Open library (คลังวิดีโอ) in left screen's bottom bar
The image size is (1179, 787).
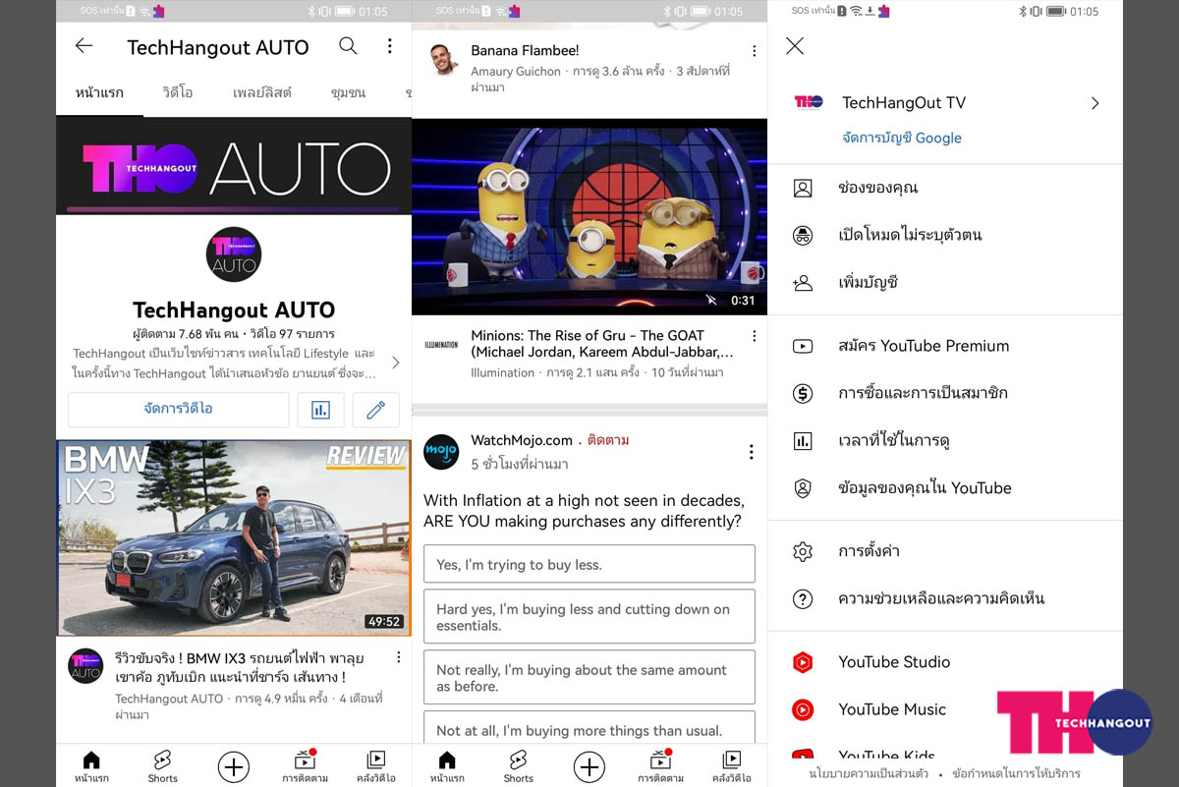[375, 766]
